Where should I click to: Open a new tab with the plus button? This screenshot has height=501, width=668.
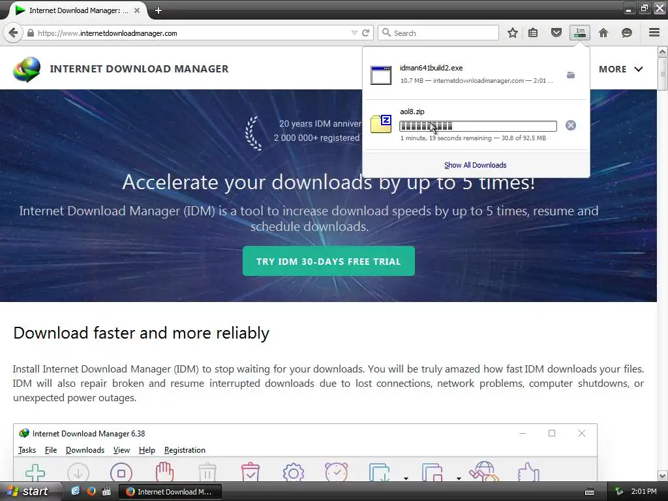click(159, 10)
